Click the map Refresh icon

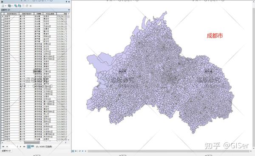click(x=80, y=151)
